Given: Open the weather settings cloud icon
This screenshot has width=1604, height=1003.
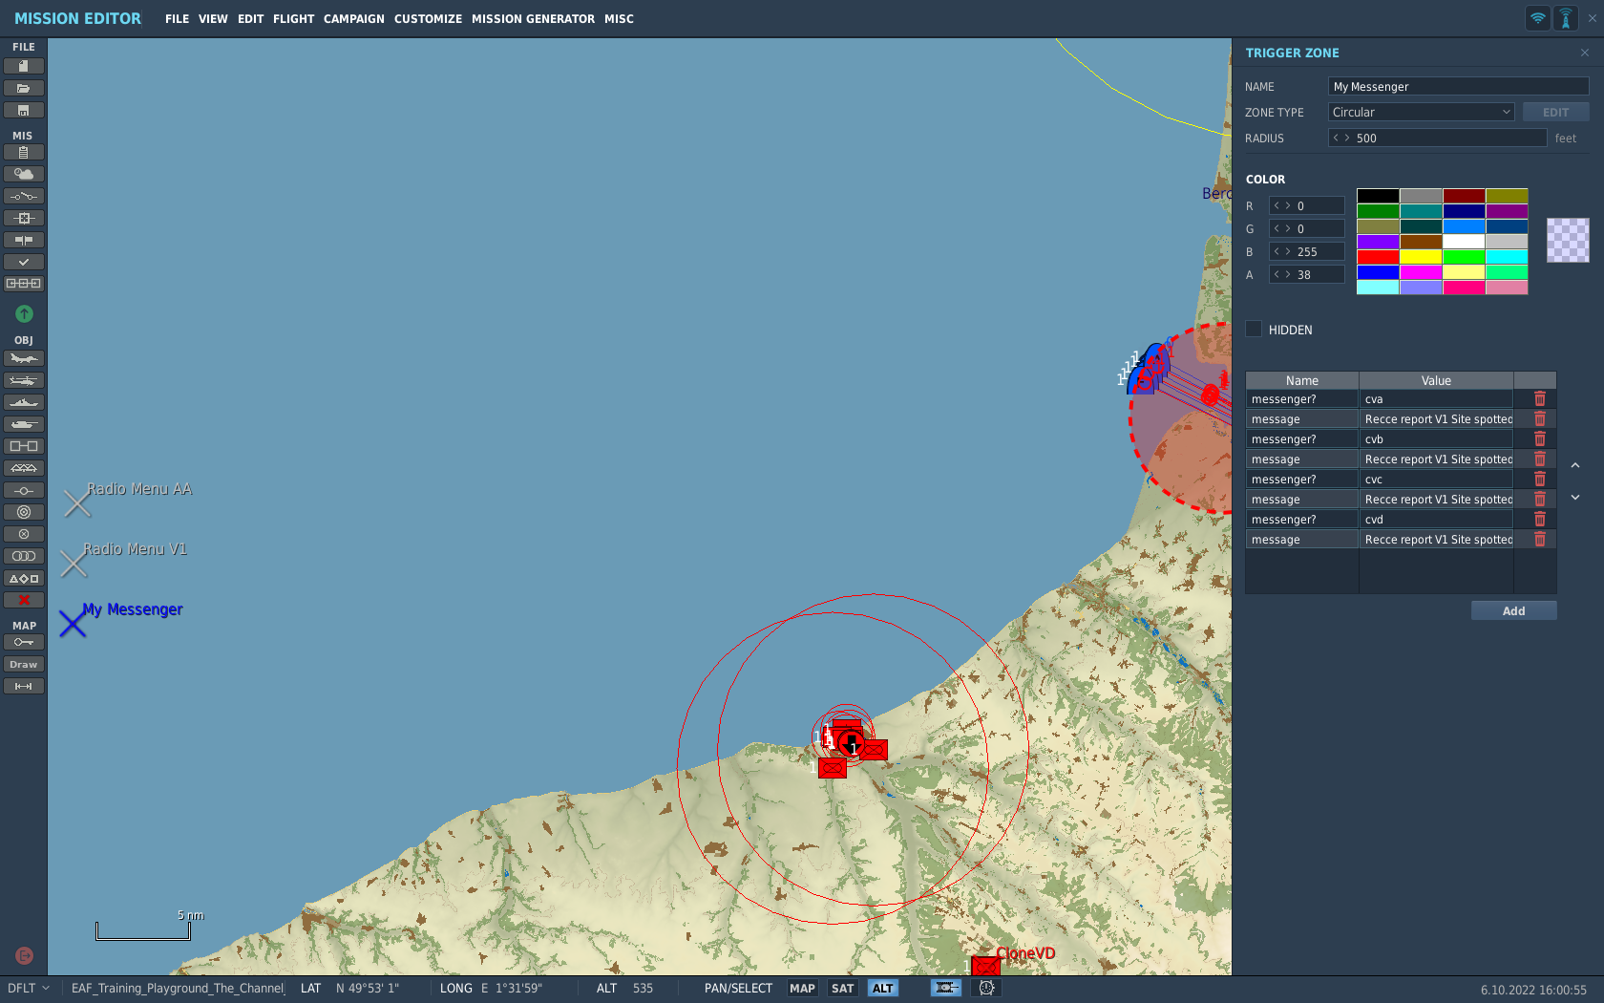Looking at the screenshot, I should click(x=24, y=174).
